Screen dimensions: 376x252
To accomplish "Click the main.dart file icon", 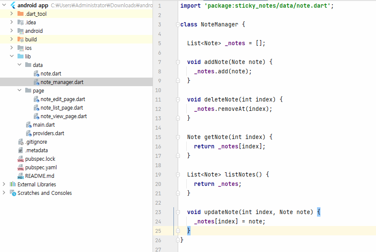I will coord(29,125).
